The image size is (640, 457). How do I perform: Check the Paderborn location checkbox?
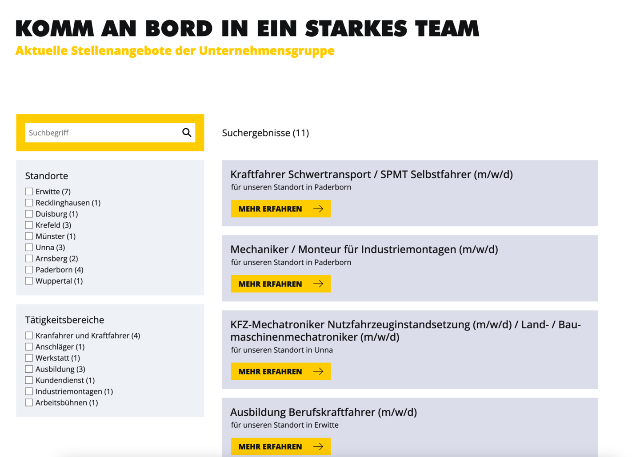29,270
